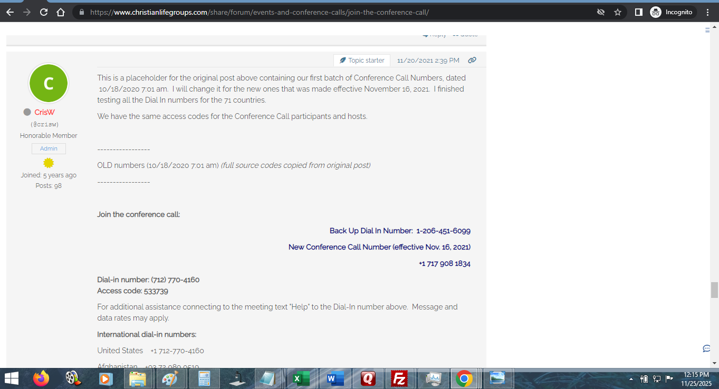719x389 pixels.
Task: Launch Excel from the taskbar
Action: [301, 378]
